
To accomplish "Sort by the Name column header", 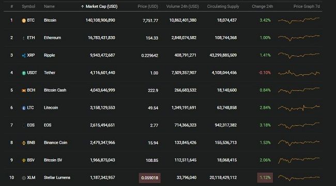I will (x=49, y=6).
